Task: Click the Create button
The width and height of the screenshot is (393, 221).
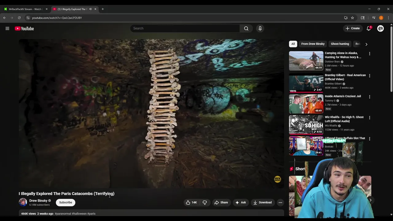Action: tap(352, 28)
